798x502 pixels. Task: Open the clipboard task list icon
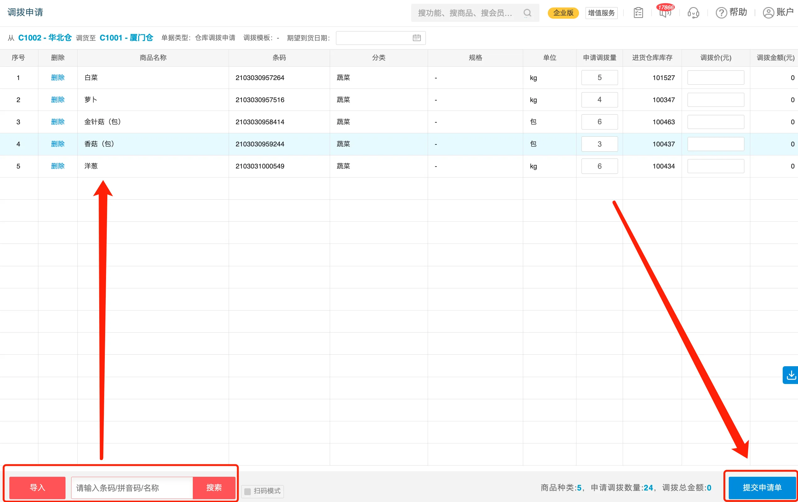[x=638, y=12]
